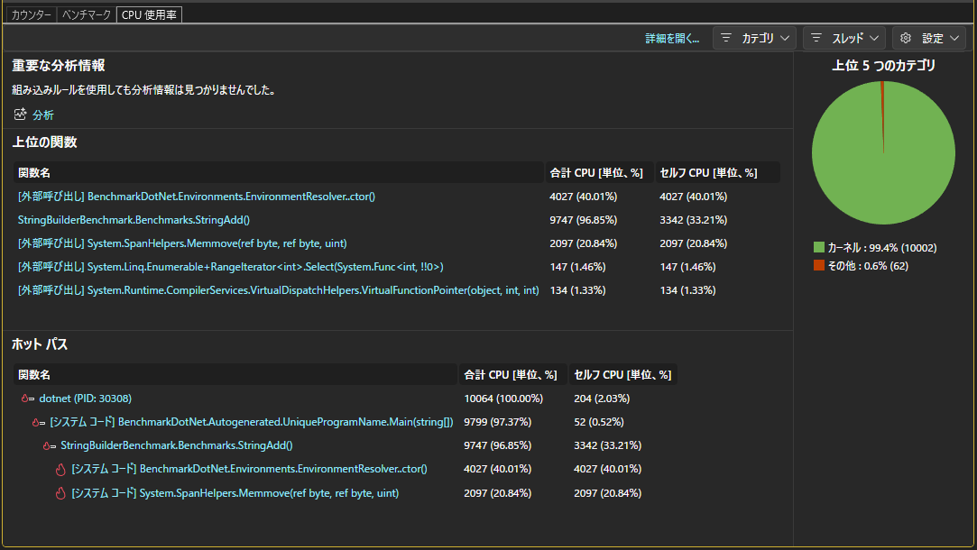977x550 pixels.
Task: Switch to the ベンチマーク tab
Action: (87, 14)
